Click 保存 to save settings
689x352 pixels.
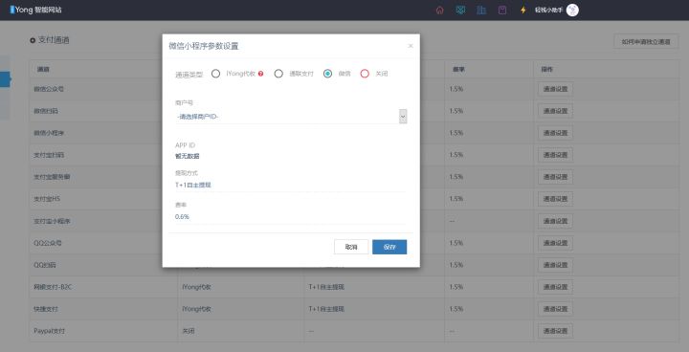[x=389, y=247]
